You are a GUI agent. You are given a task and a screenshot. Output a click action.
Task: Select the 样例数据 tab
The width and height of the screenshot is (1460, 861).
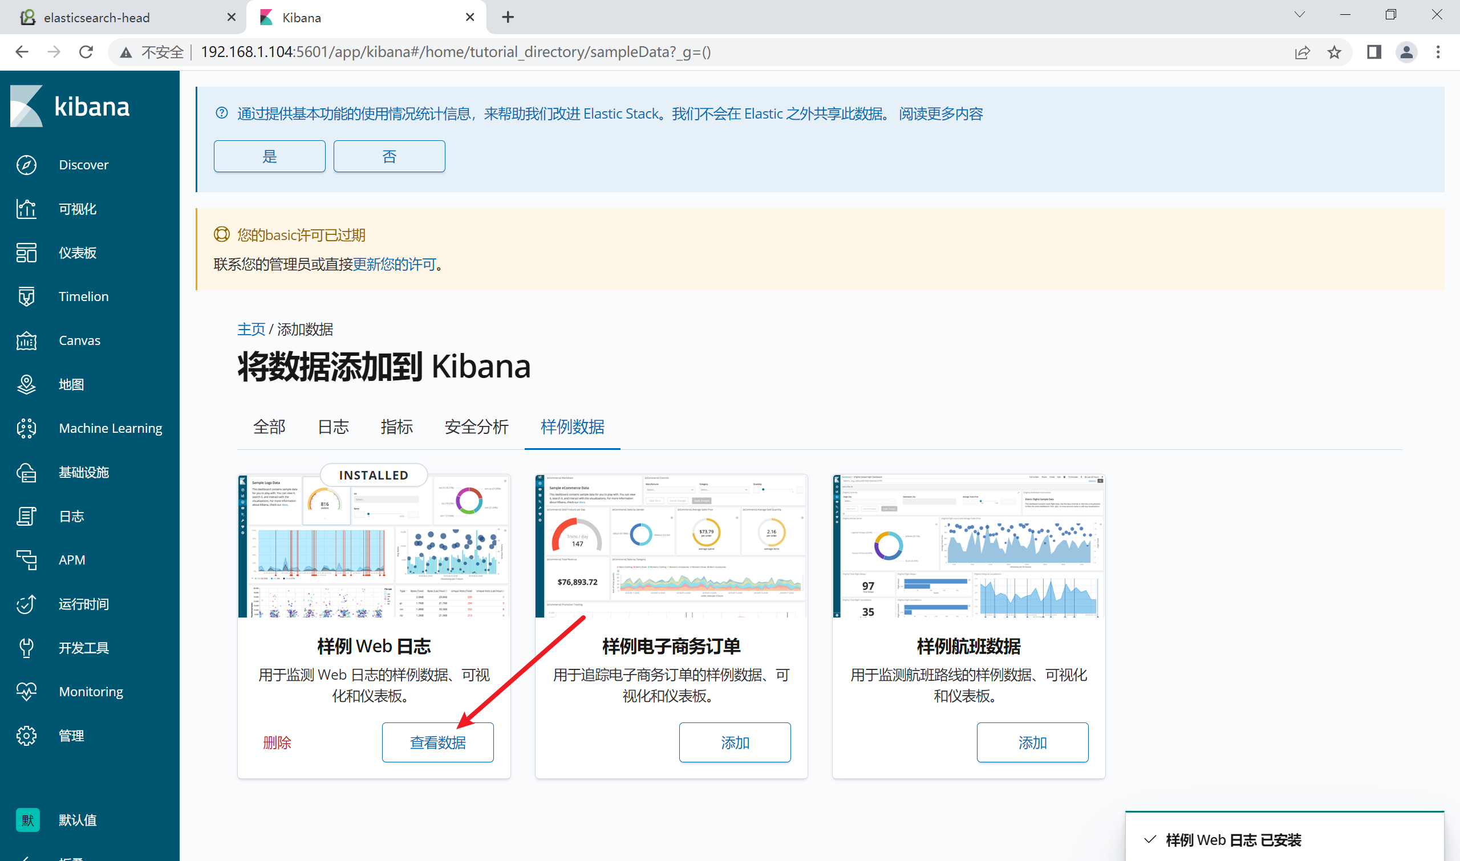click(572, 427)
